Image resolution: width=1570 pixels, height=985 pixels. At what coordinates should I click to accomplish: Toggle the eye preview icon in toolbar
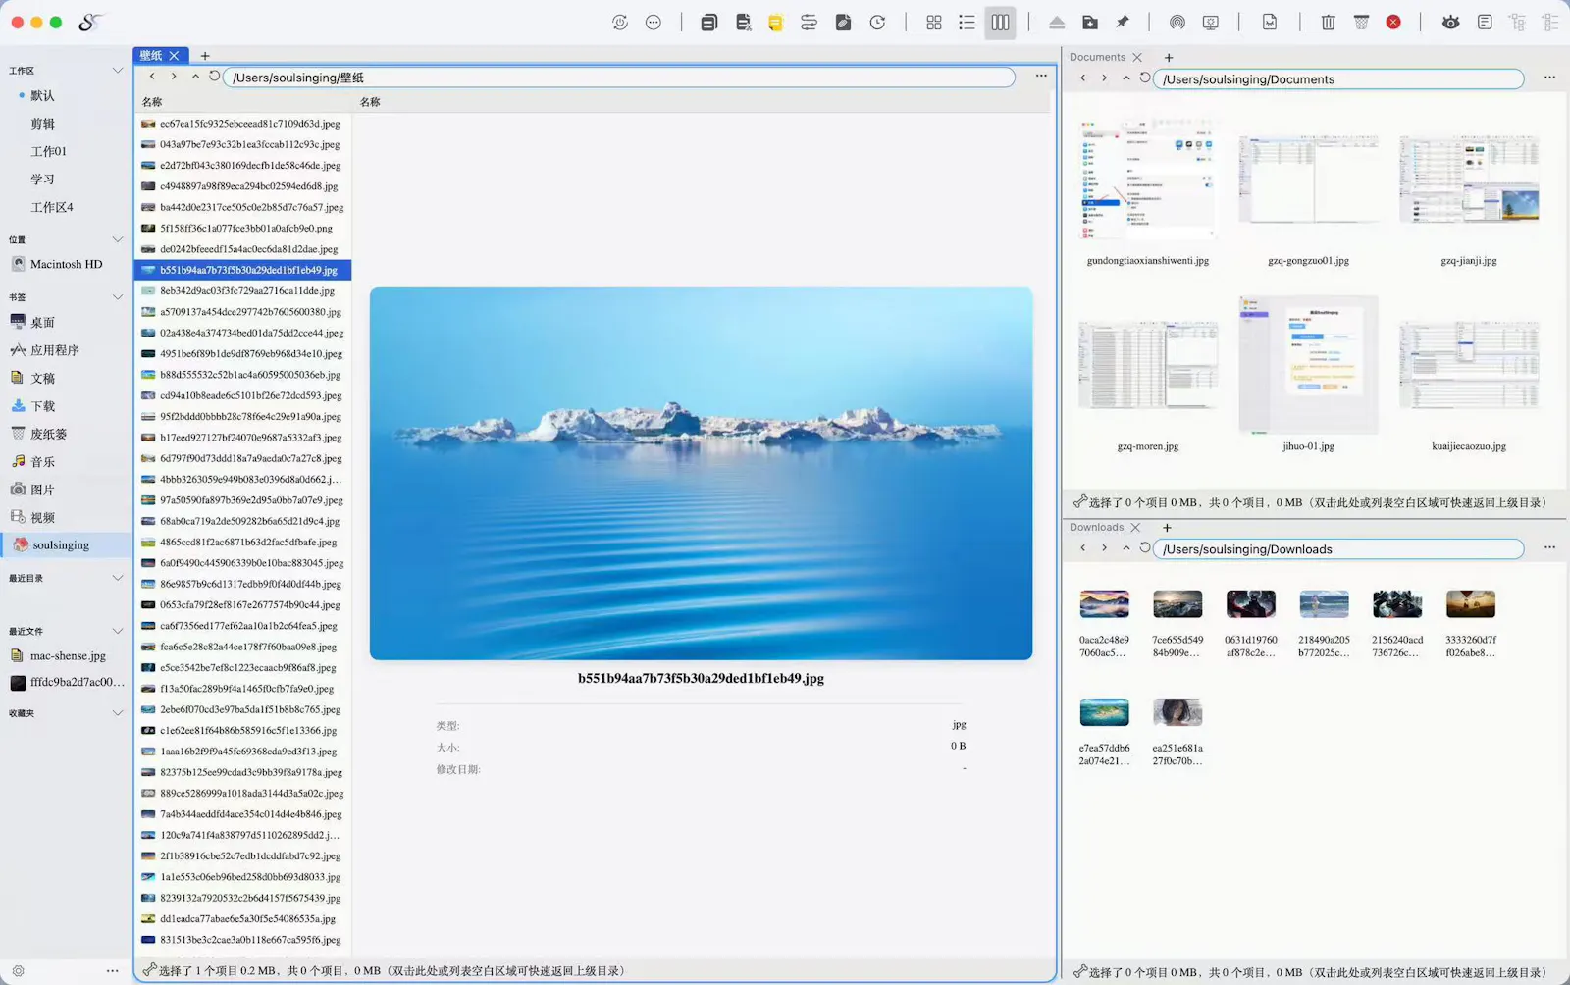click(x=1450, y=23)
